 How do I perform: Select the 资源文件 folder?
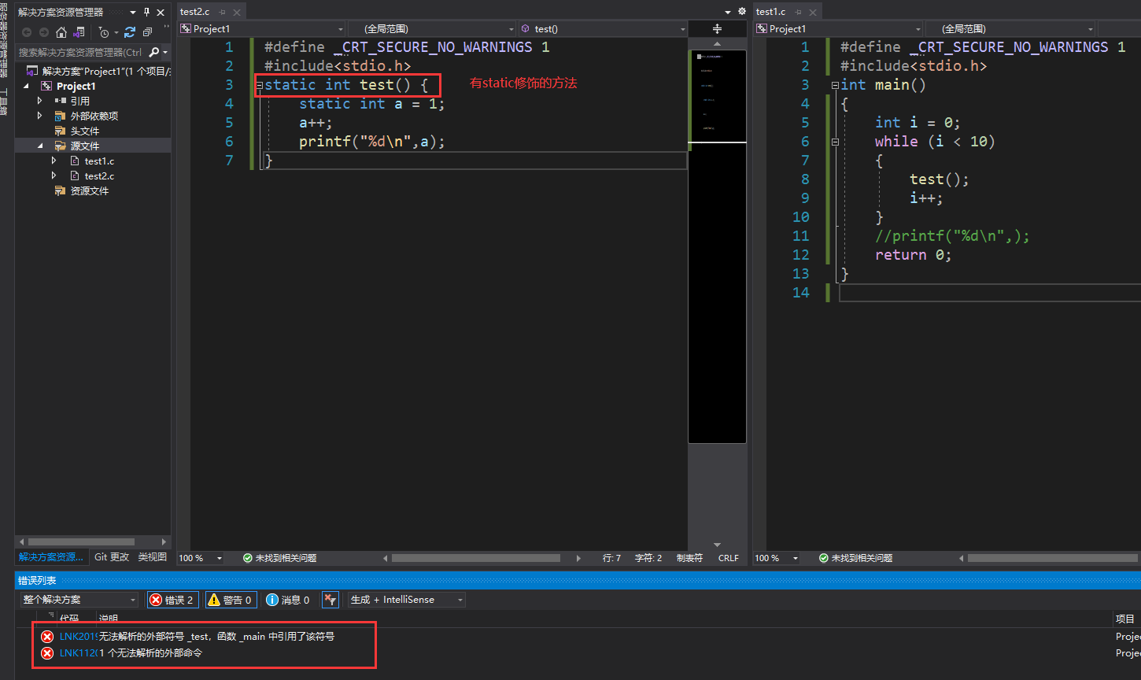(89, 190)
